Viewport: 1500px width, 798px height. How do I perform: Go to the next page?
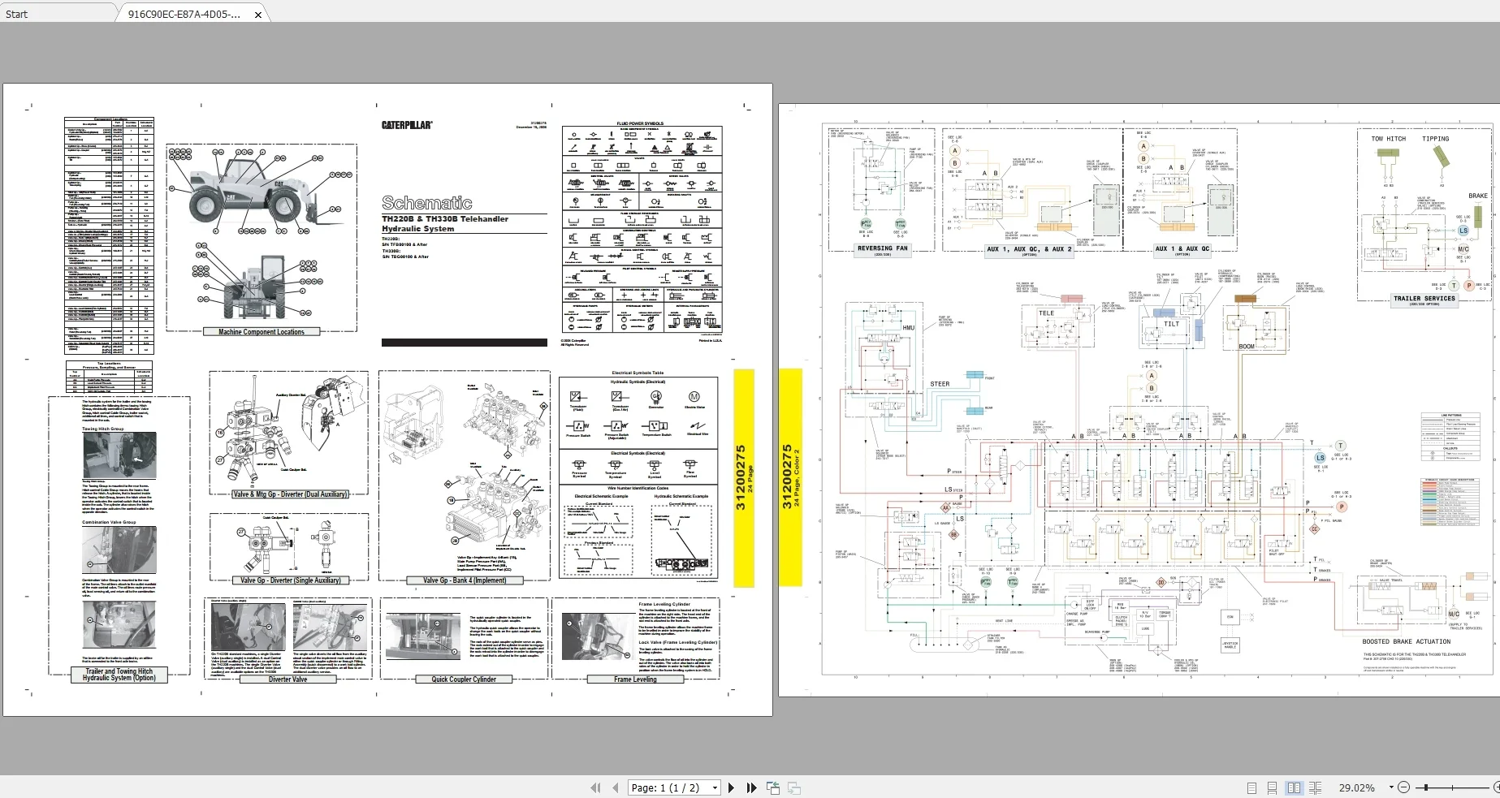pyautogui.click(x=731, y=787)
